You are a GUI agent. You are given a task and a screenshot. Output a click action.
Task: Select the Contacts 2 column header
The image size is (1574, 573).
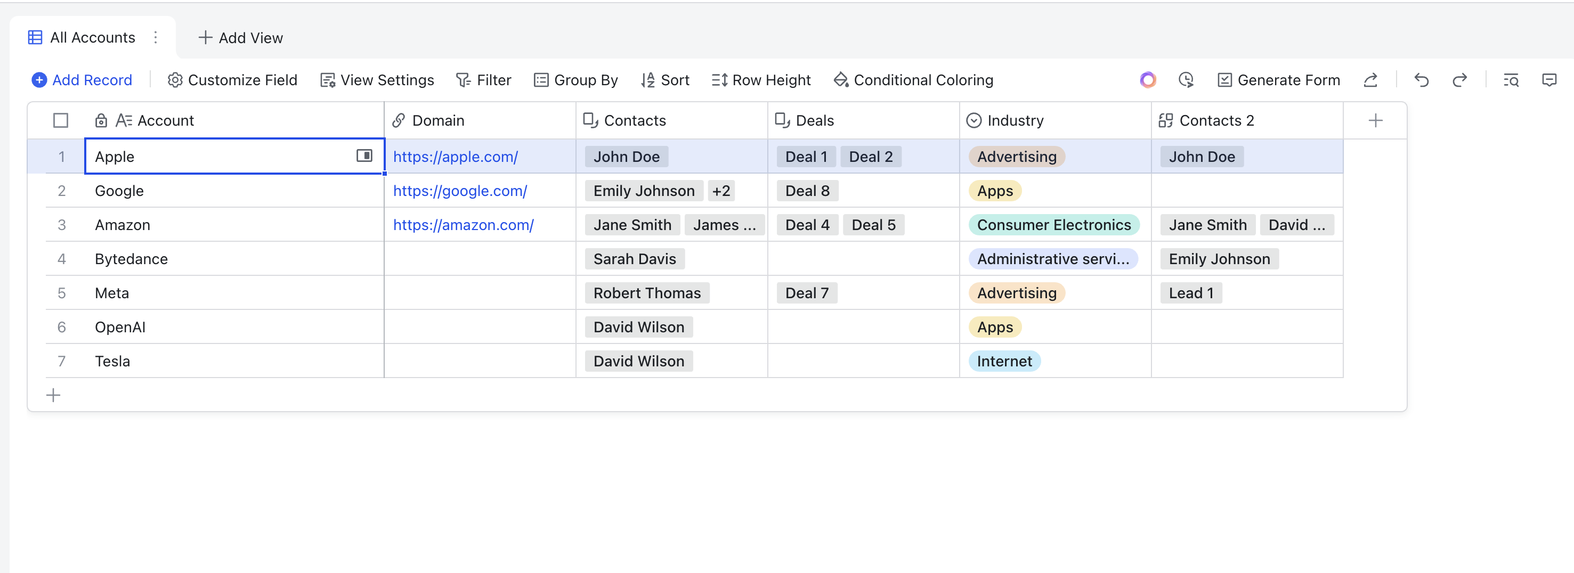(x=1248, y=120)
